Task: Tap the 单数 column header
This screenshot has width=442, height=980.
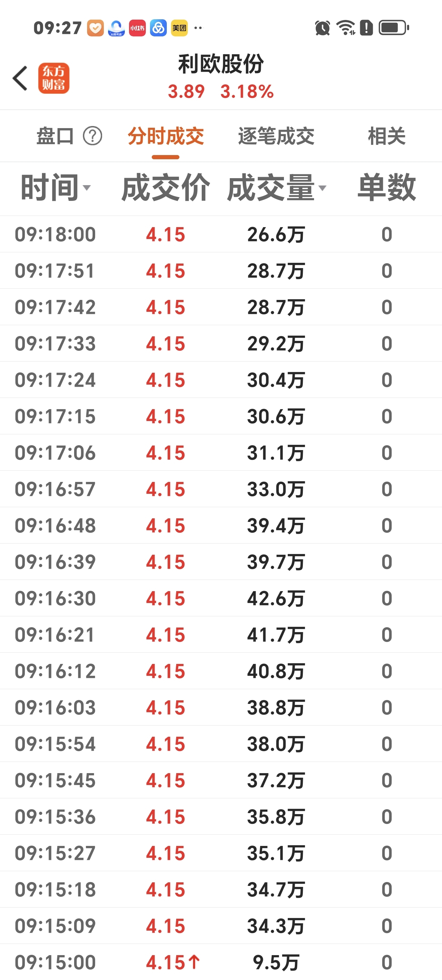Action: (x=386, y=187)
